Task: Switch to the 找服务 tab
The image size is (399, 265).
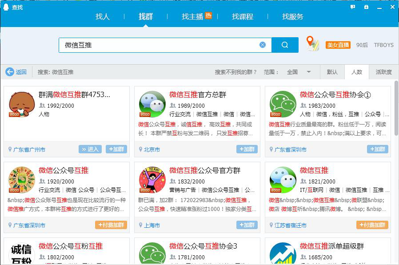Action: (x=293, y=16)
